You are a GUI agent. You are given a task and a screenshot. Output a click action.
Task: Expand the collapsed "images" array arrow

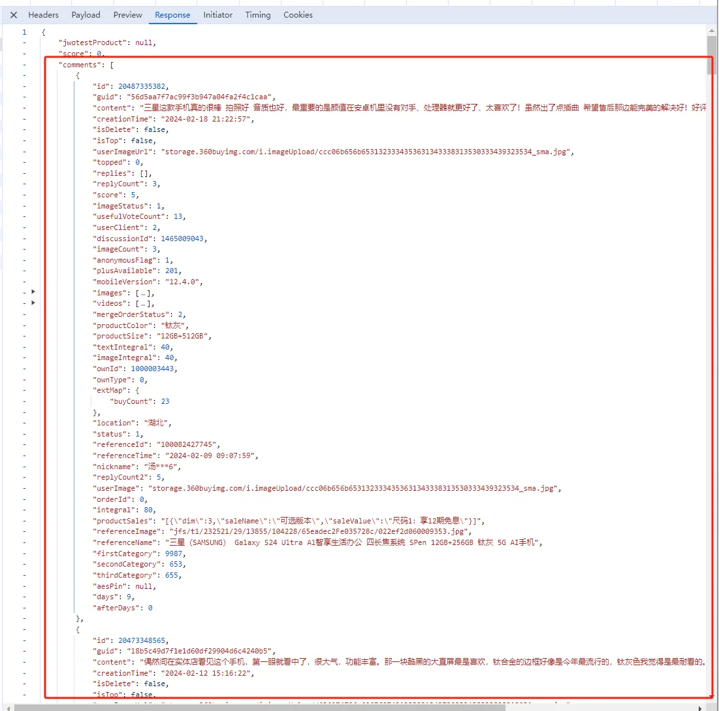[33, 293]
